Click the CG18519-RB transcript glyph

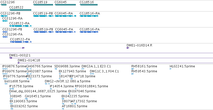coord(43,16)
